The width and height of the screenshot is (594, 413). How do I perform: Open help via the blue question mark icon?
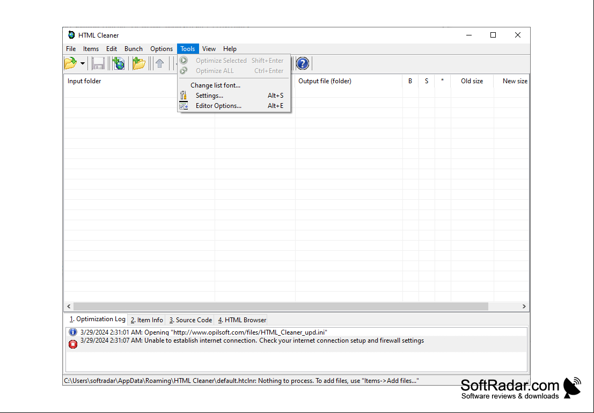click(302, 63)
